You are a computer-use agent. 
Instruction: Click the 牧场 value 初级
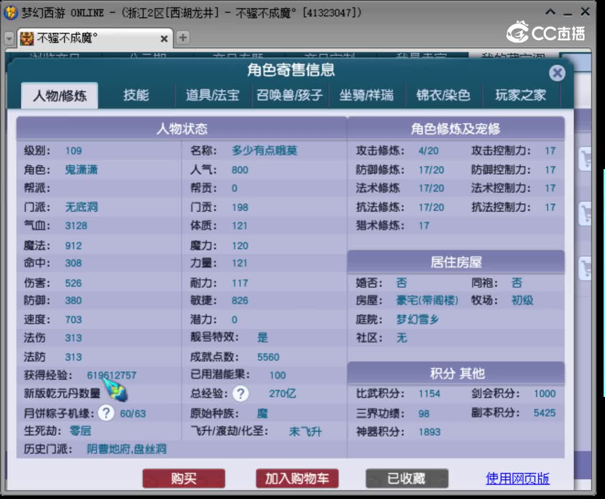pos(523,301)
